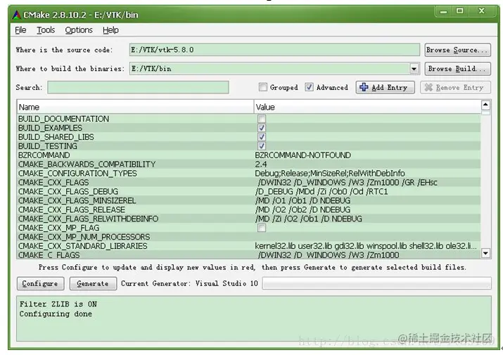
Task: Click the Debug;Release;MinSizeRel;RelWithDebInfo value
Action: [330, 174]
